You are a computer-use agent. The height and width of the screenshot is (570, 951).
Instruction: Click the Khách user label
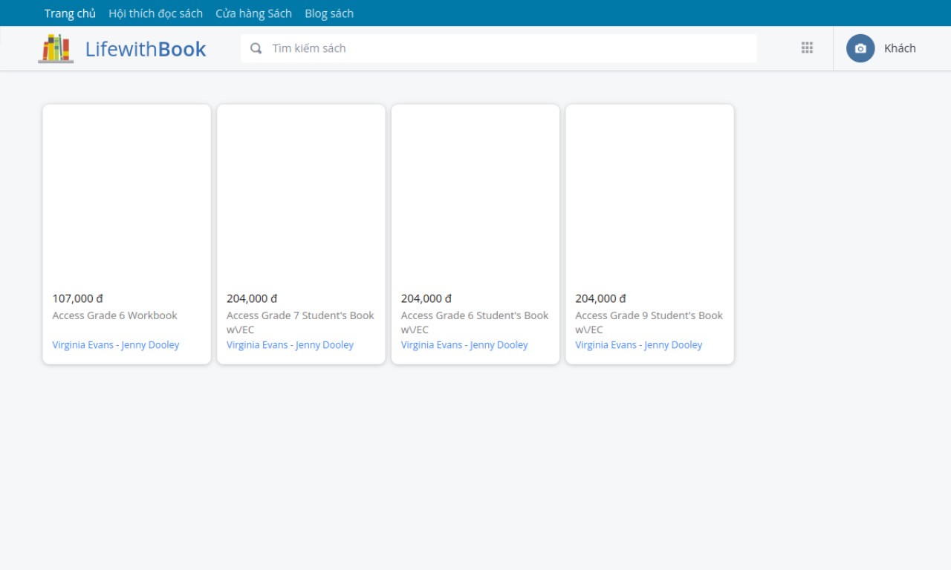tap(900, 48)
